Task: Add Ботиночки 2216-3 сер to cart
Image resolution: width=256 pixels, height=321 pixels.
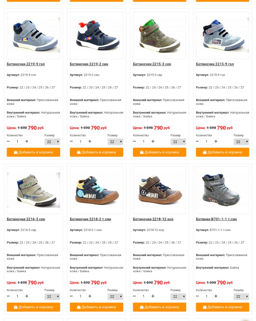Action: point(33,307)
